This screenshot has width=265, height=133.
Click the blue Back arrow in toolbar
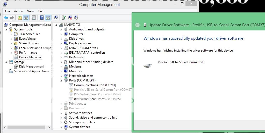[x=6, y=18]
